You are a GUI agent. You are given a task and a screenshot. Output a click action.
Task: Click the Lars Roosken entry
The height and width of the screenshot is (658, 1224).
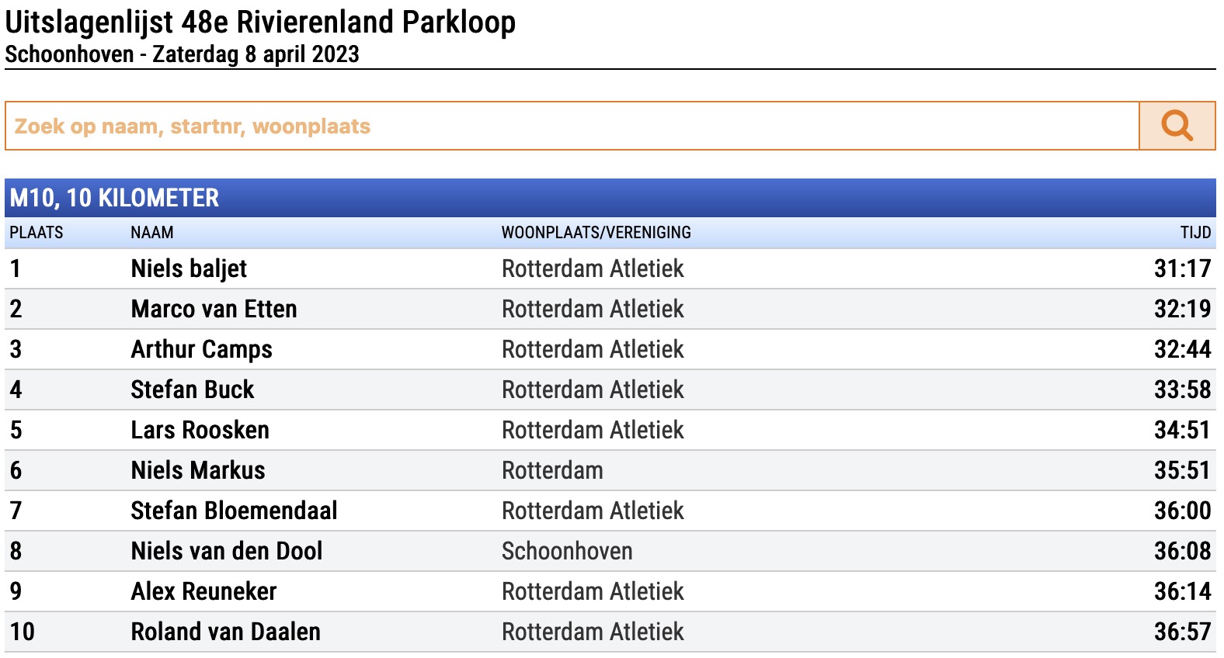coord(200,430)
